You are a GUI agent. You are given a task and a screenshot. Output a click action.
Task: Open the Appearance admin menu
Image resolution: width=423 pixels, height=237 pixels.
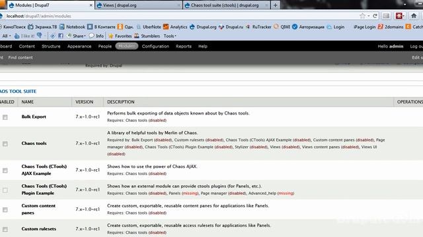pos(79,46)
